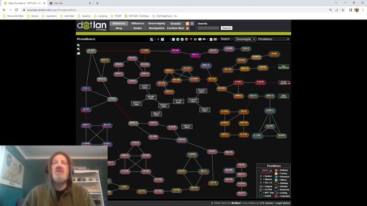Open the inspiration bookmarks folder
367x206 pixels.
pos(49,16)
